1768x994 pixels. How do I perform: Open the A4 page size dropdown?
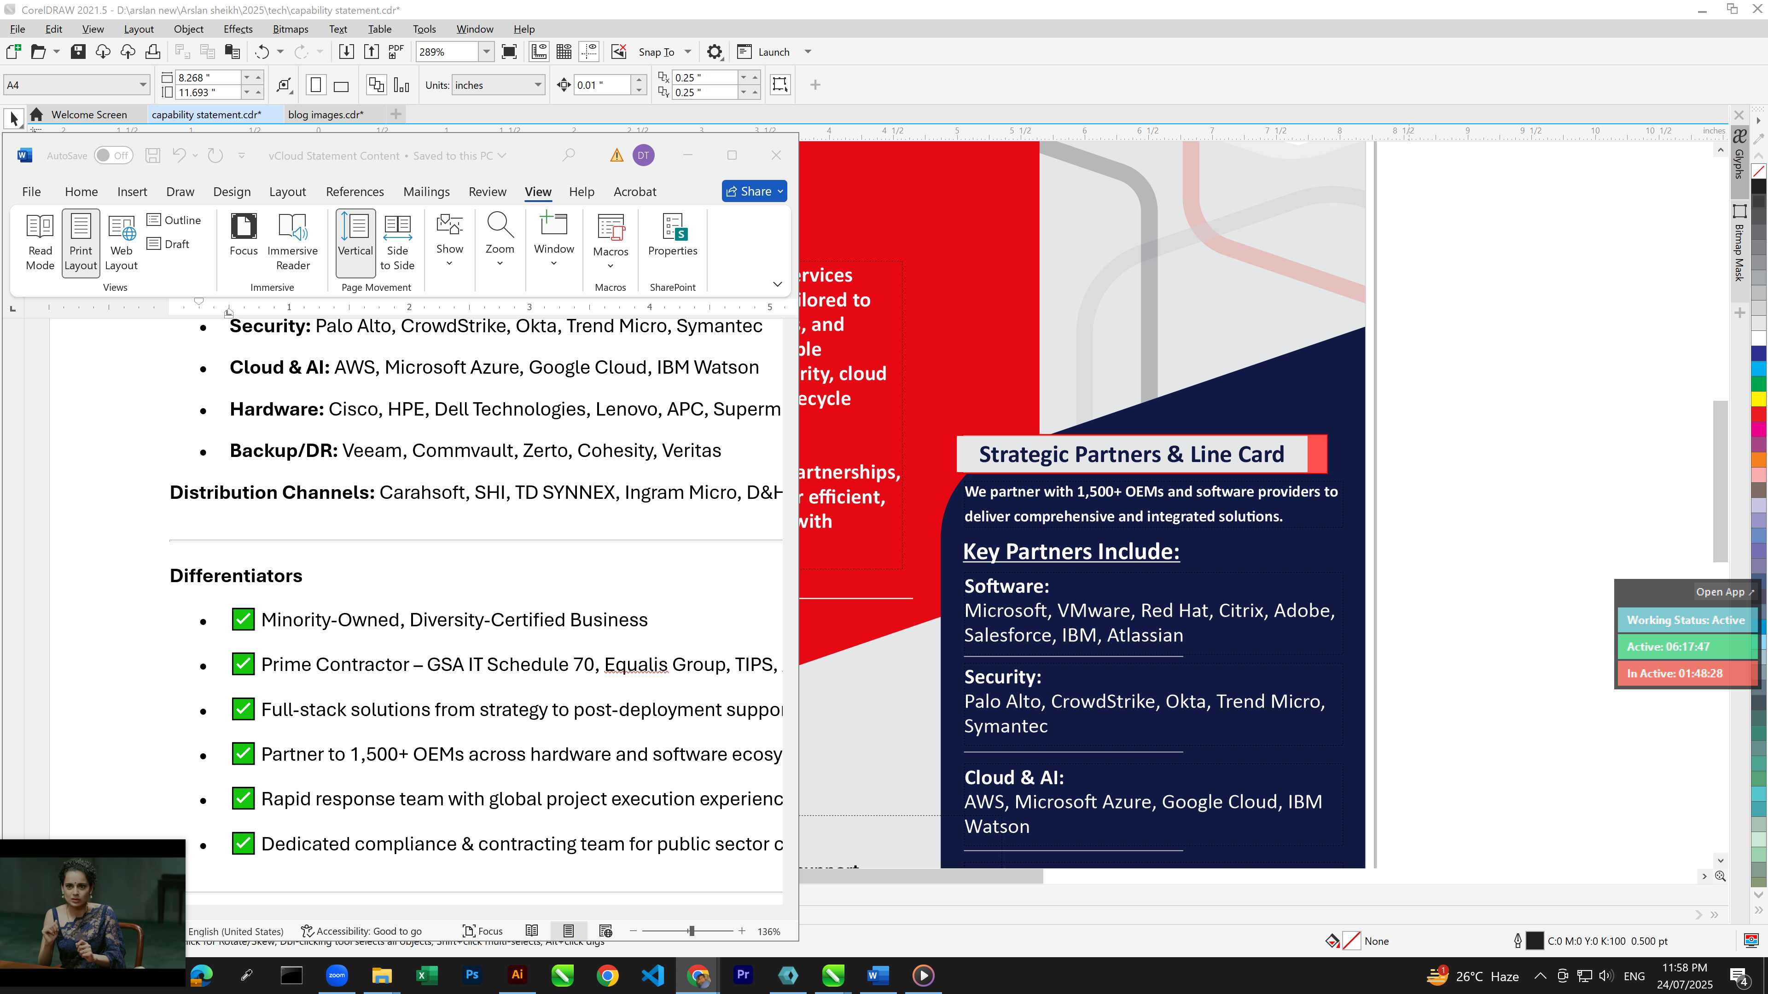click(x=143, y=85)
